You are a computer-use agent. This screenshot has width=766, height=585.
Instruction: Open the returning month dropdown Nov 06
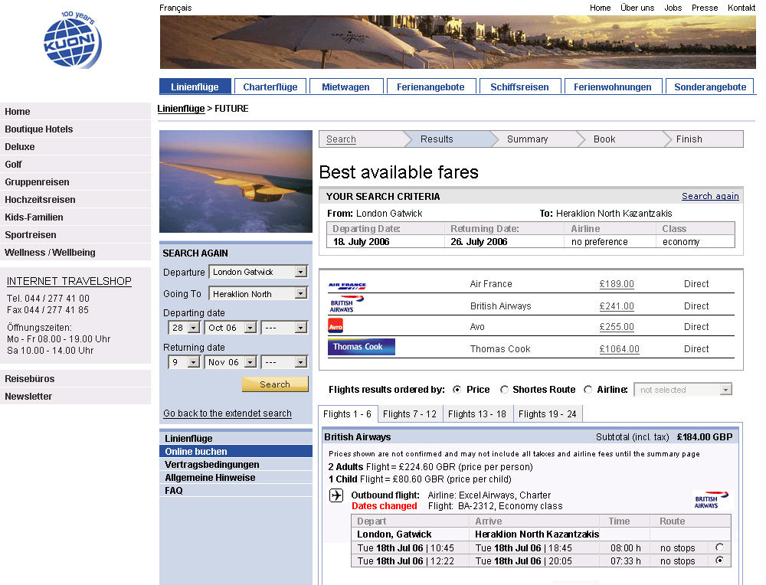[231, 362]
